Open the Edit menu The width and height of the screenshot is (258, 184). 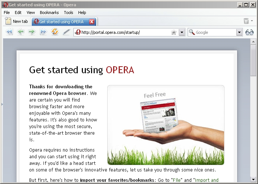pyautogui.click(x=18, y=13)
